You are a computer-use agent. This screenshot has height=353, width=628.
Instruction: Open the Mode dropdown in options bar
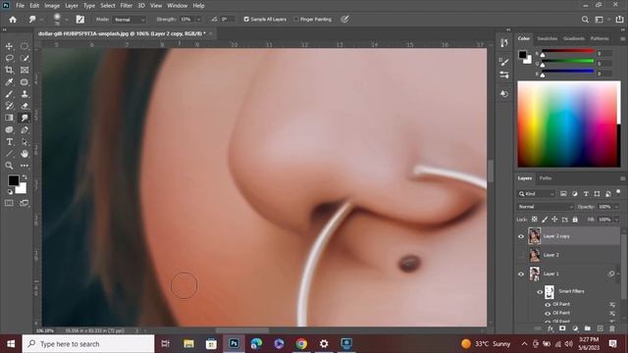tap(129, 20)
